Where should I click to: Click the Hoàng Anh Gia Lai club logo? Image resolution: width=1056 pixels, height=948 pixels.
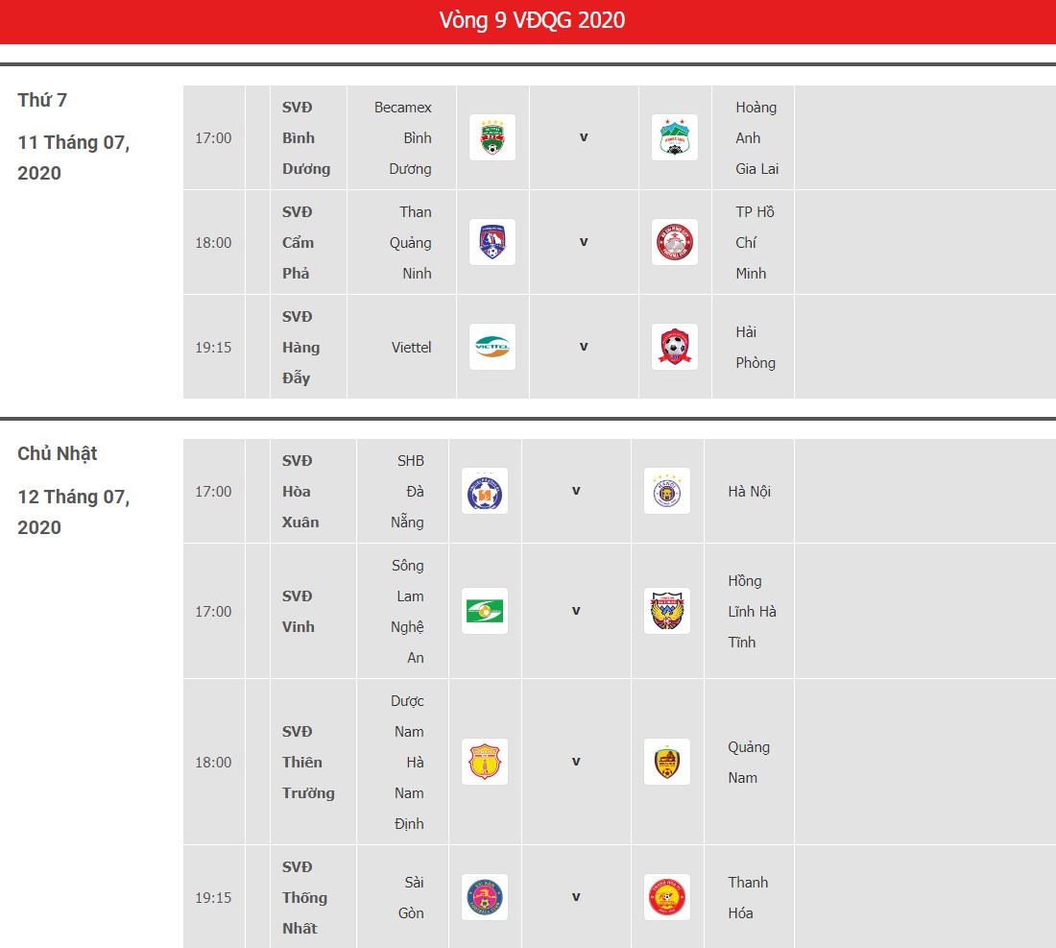click(675, 137)
